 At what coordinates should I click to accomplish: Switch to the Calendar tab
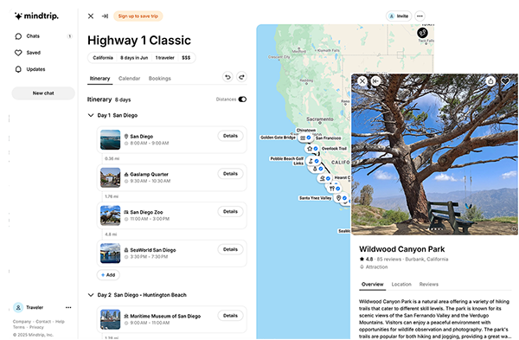[x=129, y=79]
